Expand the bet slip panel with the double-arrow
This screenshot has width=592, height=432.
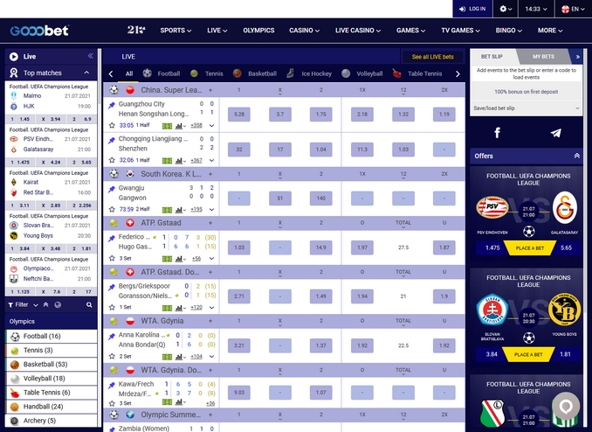point(577,57)
